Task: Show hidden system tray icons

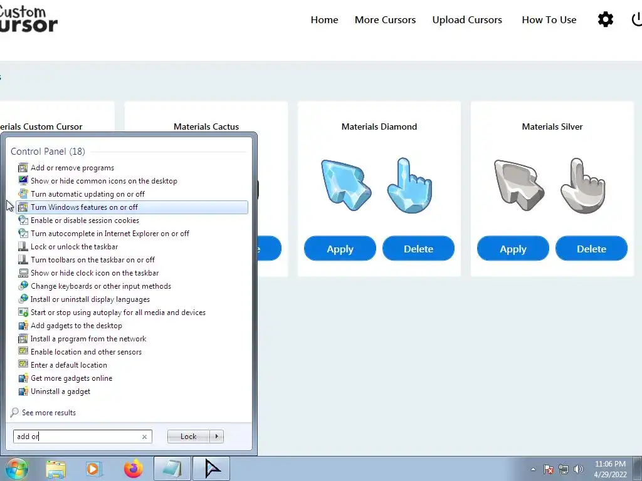Action: (x=533, y=470)
